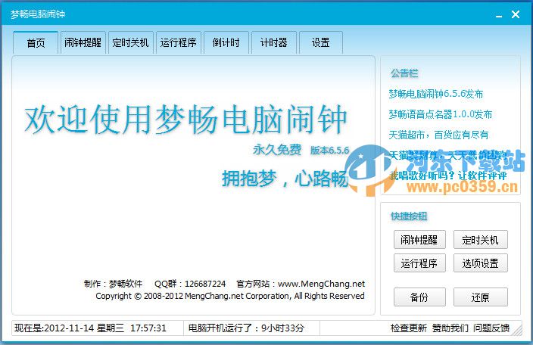The width and height of the screenshot is (533, 345).
Task: Open announcement 梦畅电脑闹钟6.5.6发布
Action: coord(436,94)
